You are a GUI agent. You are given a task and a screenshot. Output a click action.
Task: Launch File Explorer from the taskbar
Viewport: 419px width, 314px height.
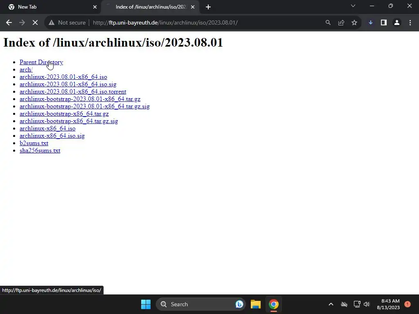255,304
